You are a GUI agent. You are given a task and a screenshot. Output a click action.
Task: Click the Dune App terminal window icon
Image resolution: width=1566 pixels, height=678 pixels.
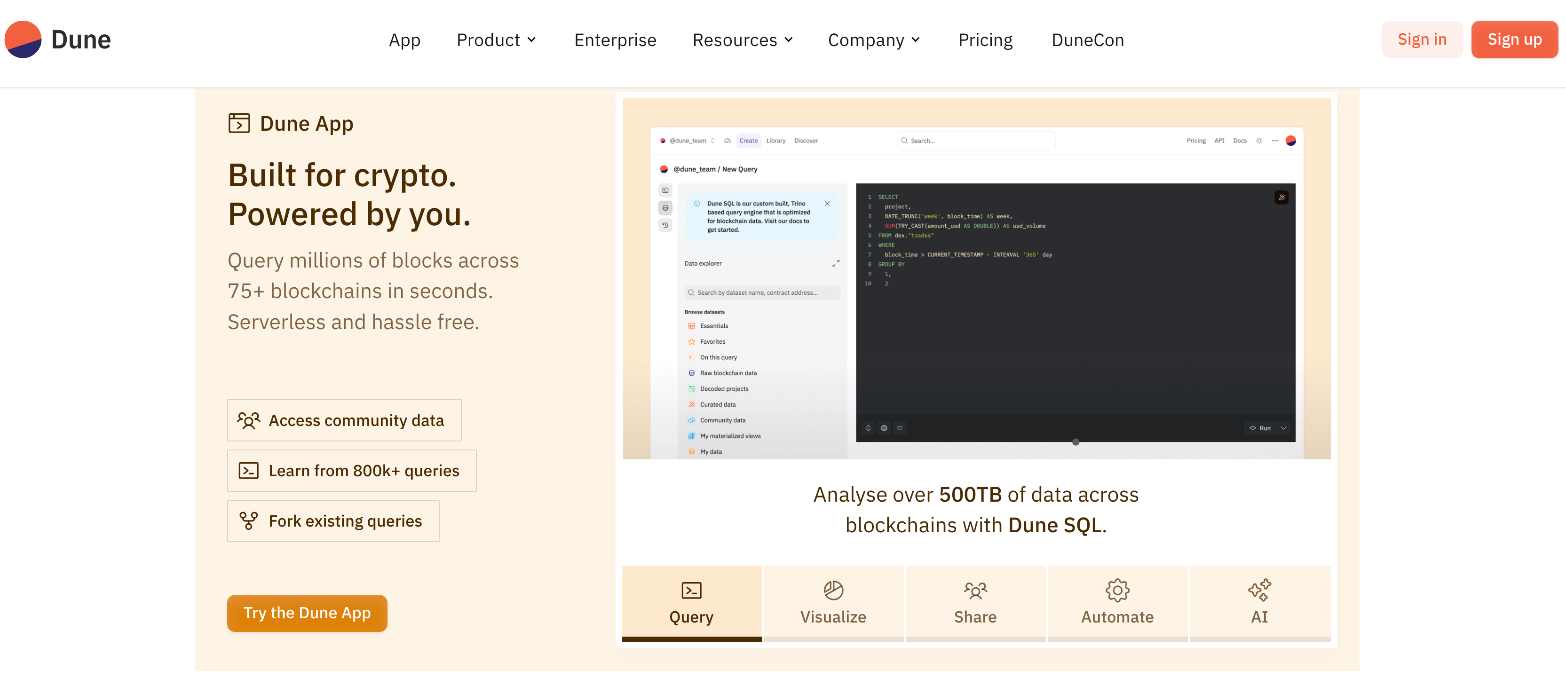(x=239, y=124)
